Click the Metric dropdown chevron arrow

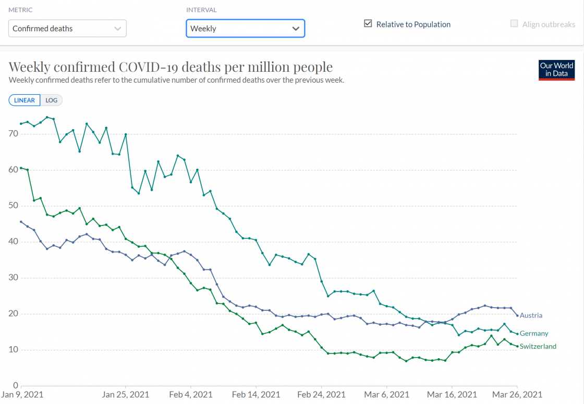[x=118, y=29]
